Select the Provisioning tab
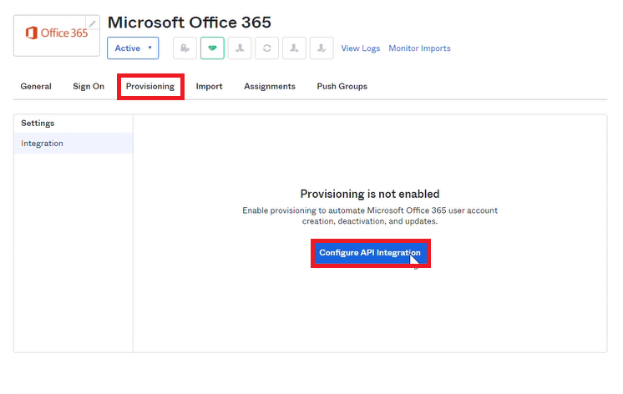Screen dimensions: 623x394 (150, 86)
